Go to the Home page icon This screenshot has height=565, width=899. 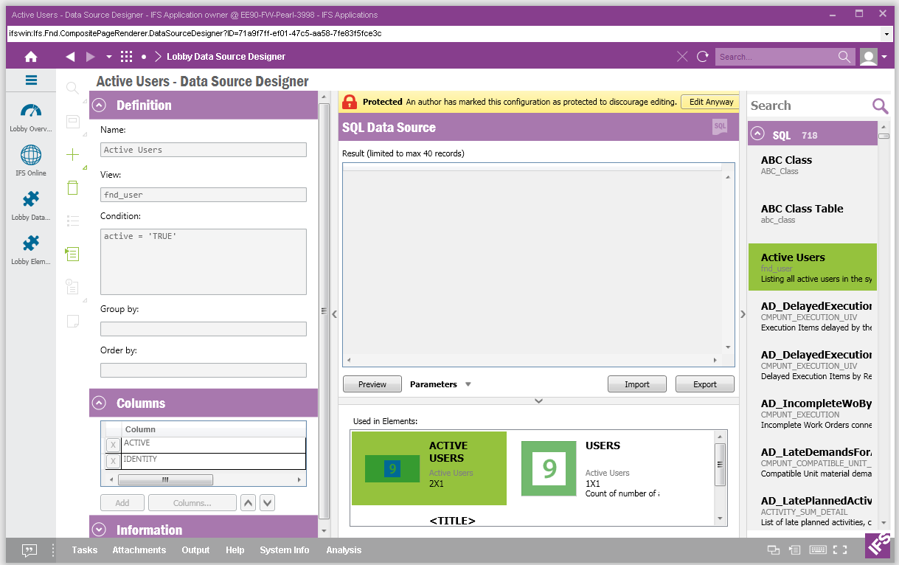31,57
